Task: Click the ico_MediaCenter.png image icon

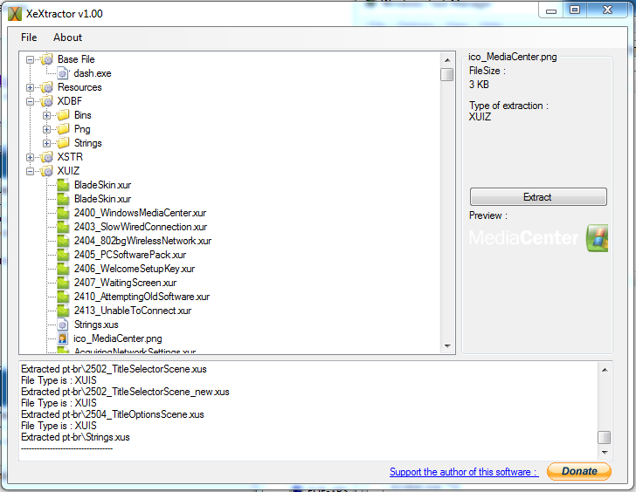Action: (63, 338)
